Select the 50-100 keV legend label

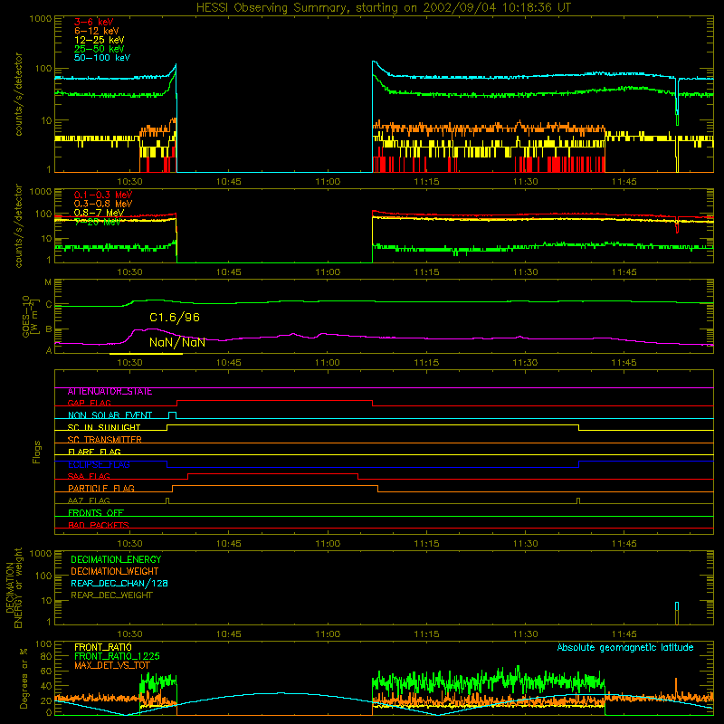point(102,58)
